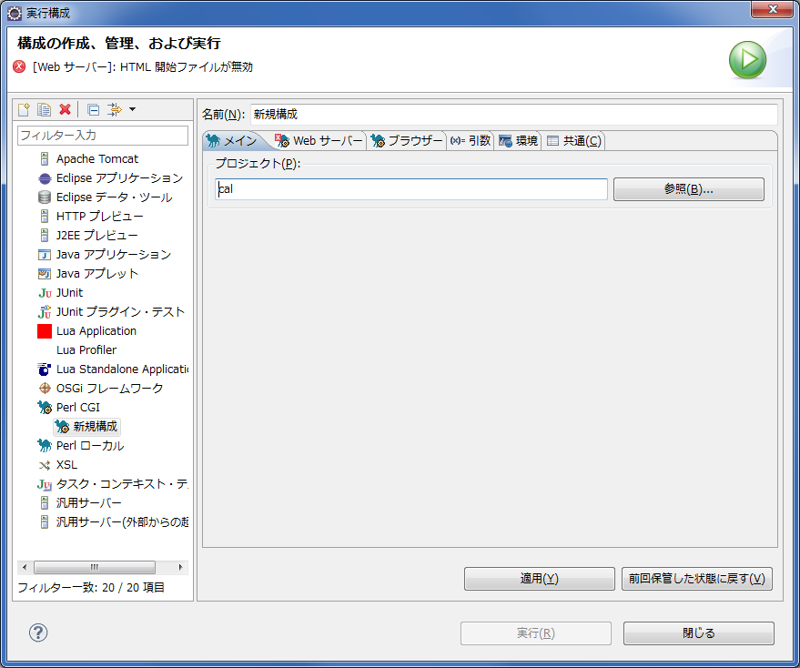Click the プロジェクト field containing cal

(411, 189)
